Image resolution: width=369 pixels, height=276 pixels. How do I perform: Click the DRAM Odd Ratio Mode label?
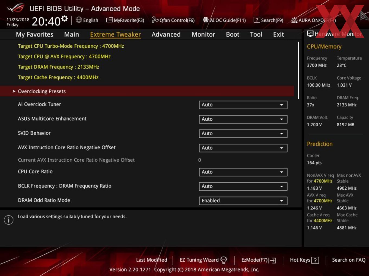(44, 200)
